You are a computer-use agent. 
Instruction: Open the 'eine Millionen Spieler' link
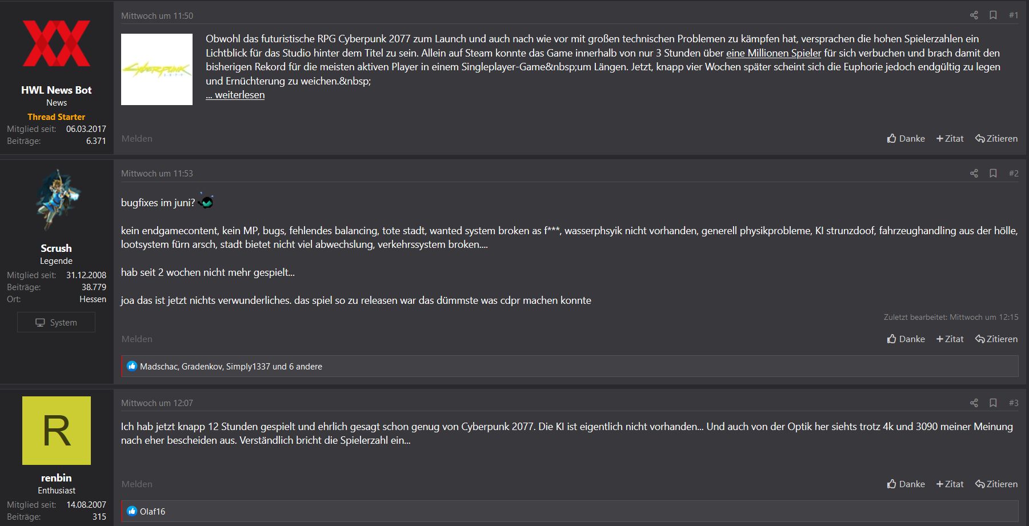(774, 53)
